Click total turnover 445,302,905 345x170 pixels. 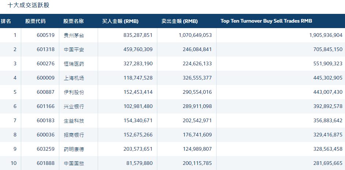pos(328,78)
